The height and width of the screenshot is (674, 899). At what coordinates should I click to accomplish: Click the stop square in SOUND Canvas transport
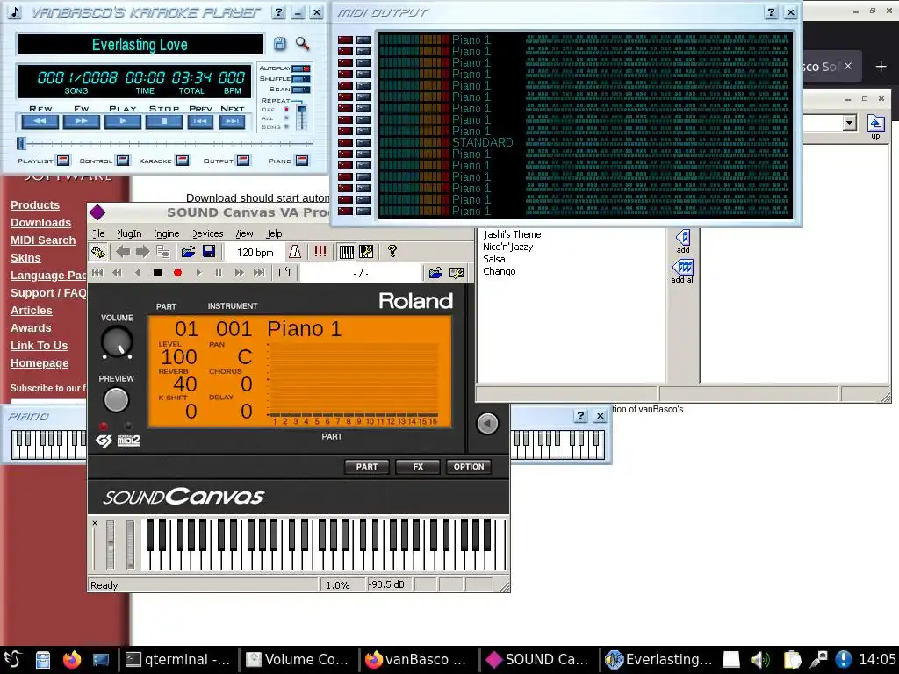click(158, 273)
